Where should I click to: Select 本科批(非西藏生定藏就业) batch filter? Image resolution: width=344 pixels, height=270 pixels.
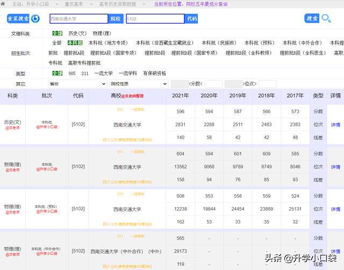[165, 43]
